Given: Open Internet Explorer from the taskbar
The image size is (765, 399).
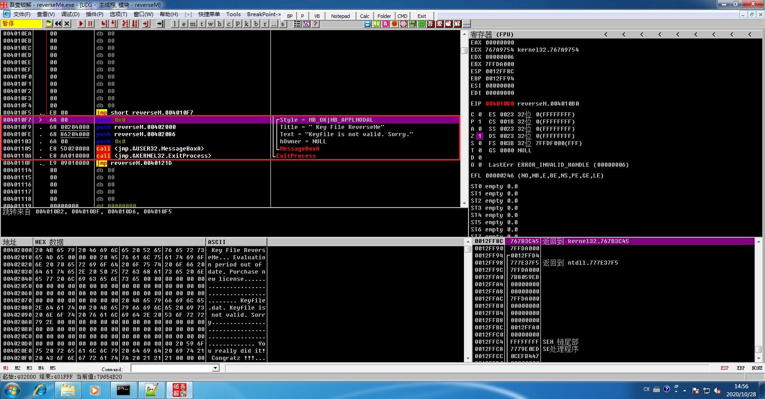Looking at the screenshot, I should [x=40, y=390].
